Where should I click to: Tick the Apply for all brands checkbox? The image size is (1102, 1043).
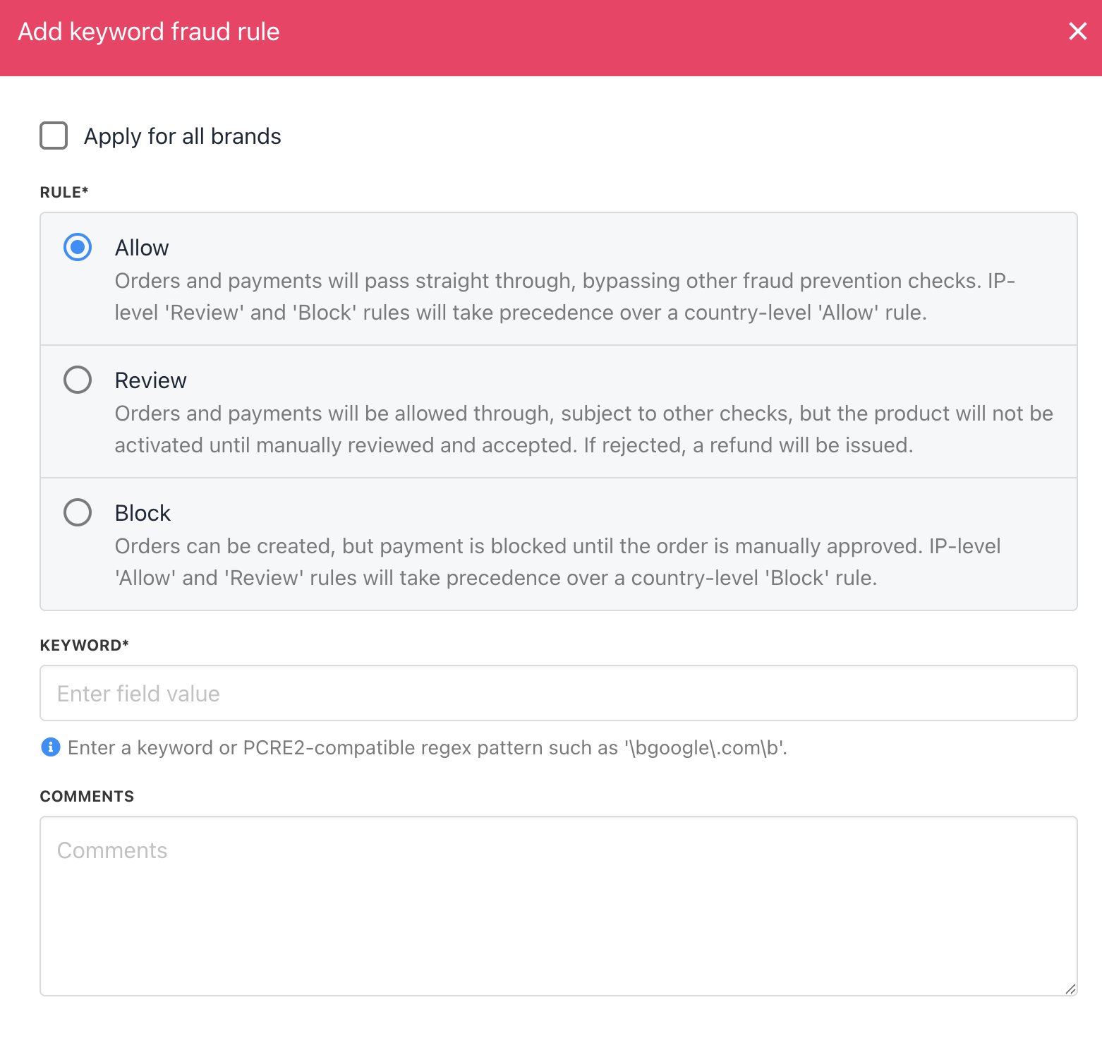pyautogui.click(x=54, y=135)
